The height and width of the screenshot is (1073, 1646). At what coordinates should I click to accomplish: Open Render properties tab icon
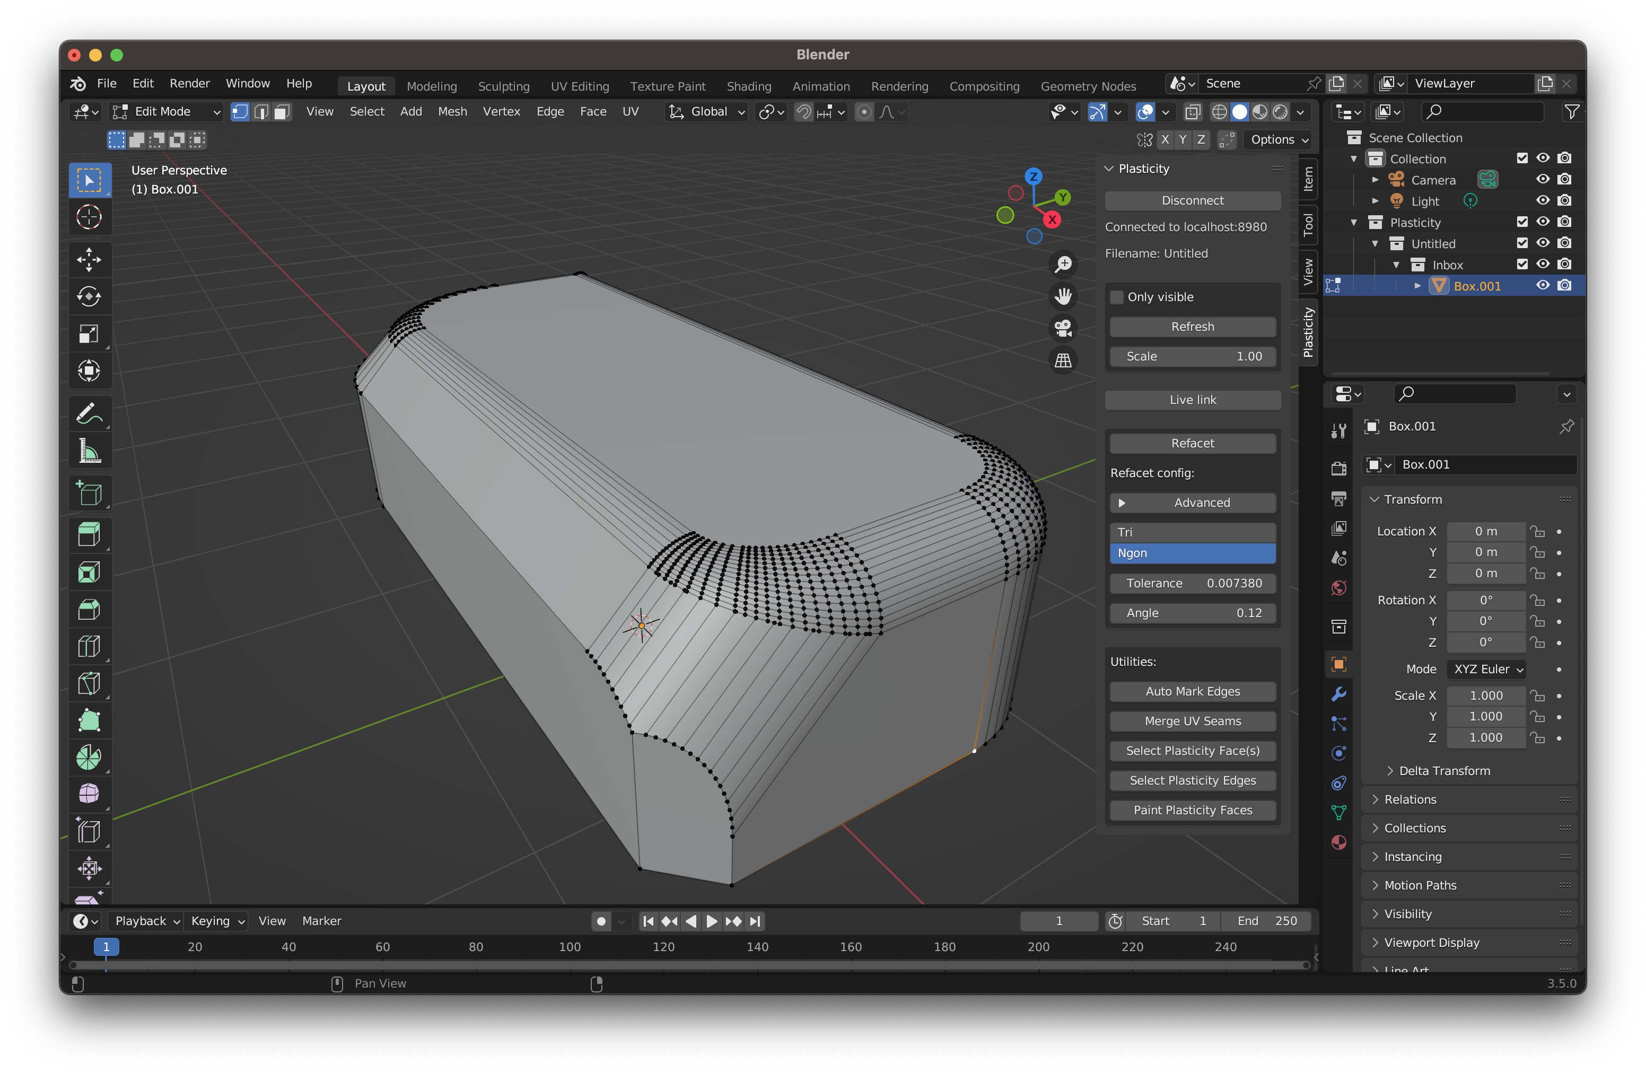click(1338, 468)
